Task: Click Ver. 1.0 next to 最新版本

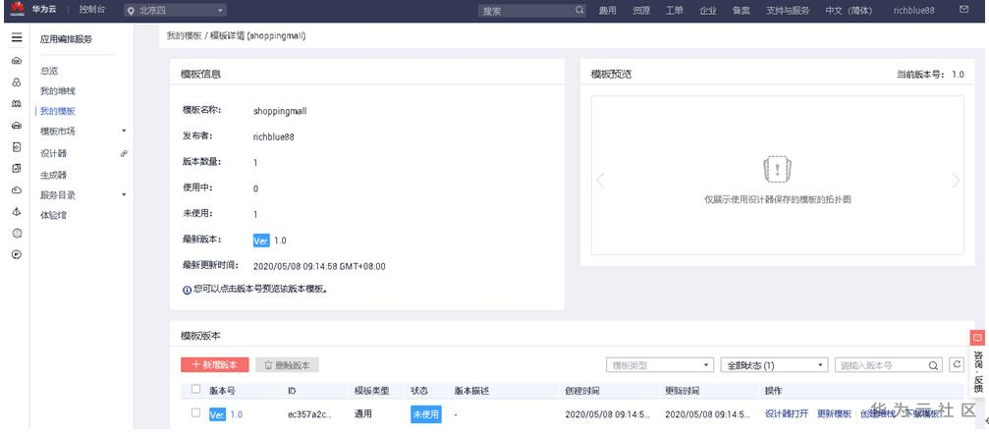Action: (269, 241)
